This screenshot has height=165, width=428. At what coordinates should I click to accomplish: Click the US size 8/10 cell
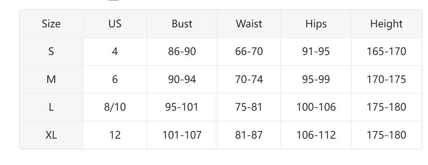(x=115, y=107)
